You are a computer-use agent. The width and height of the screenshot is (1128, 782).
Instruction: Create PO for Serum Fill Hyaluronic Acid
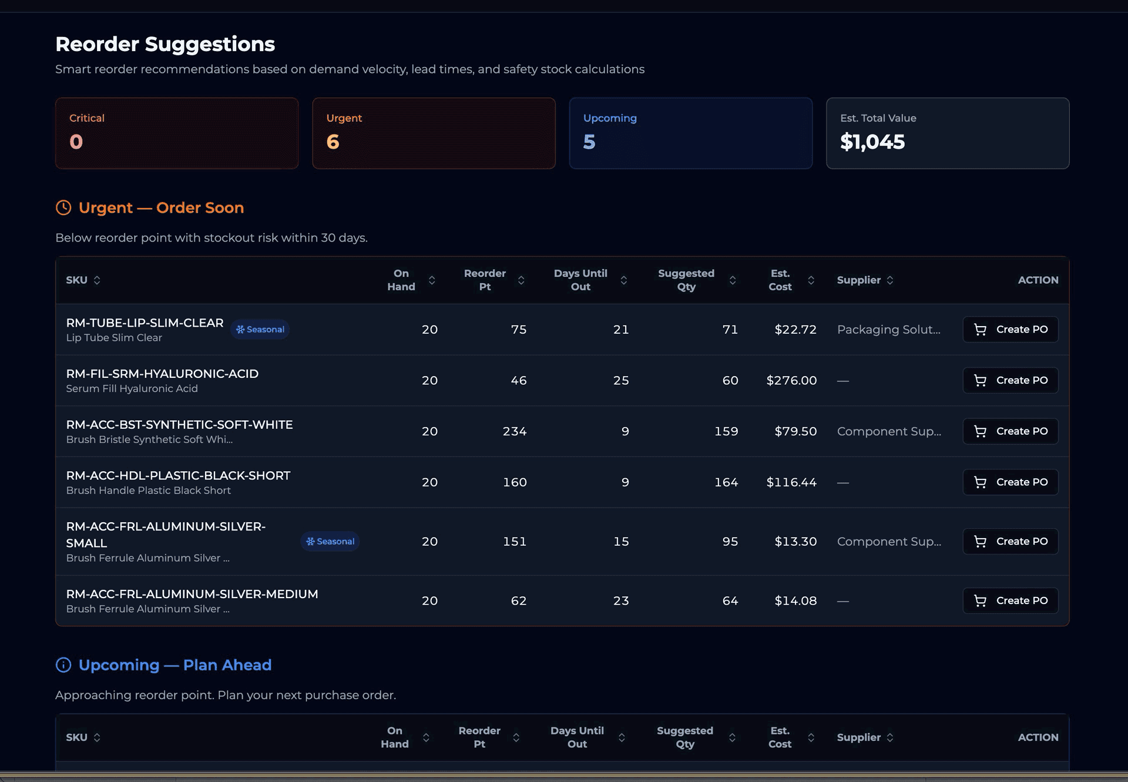(x=1010, y=380)
